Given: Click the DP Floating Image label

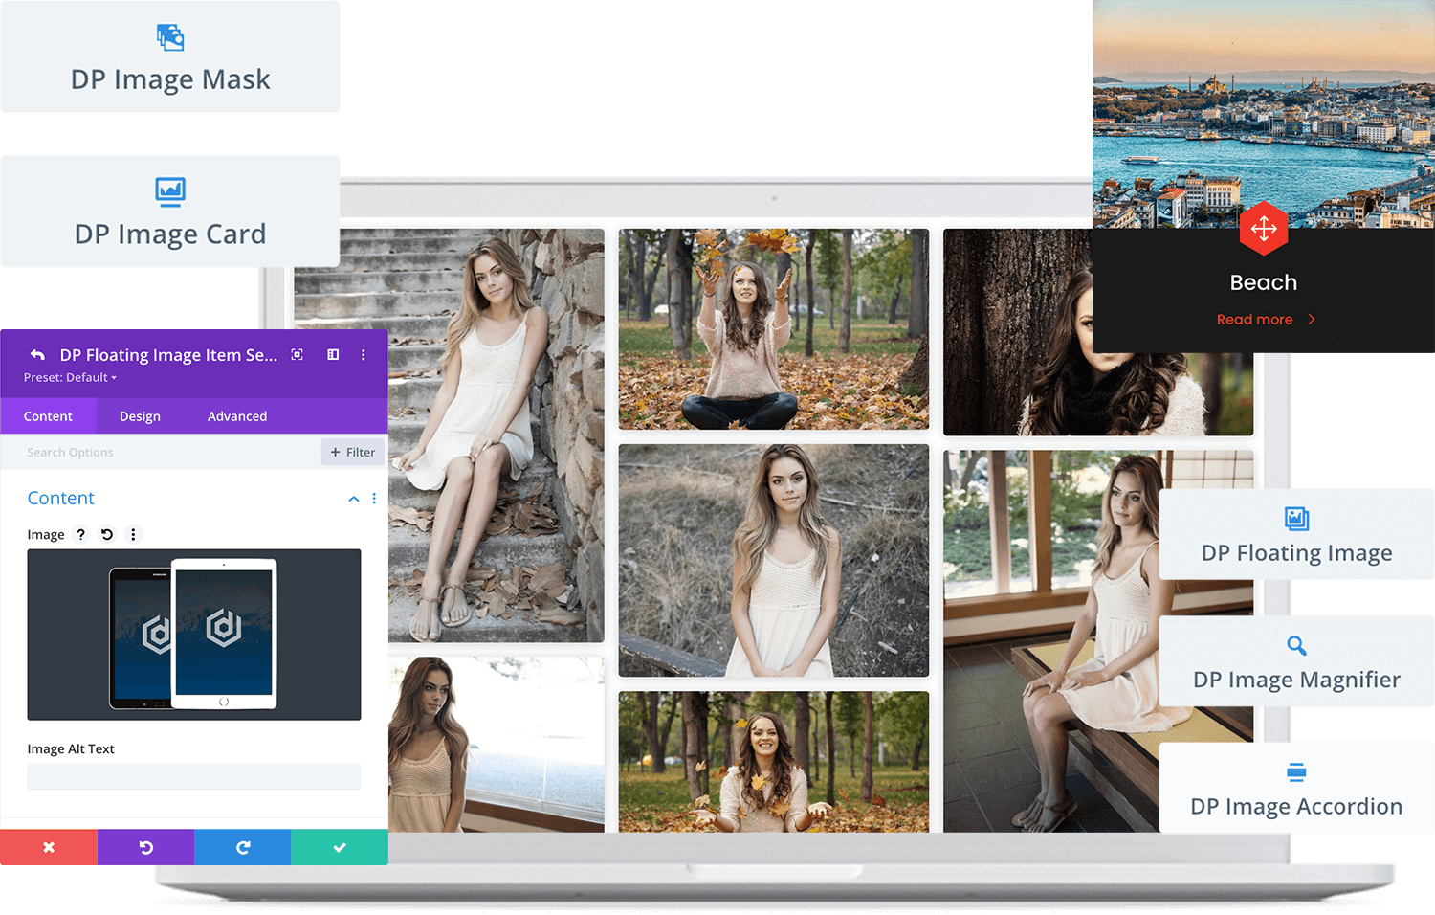Looking at the screenshot, I should pos(1296,553).
